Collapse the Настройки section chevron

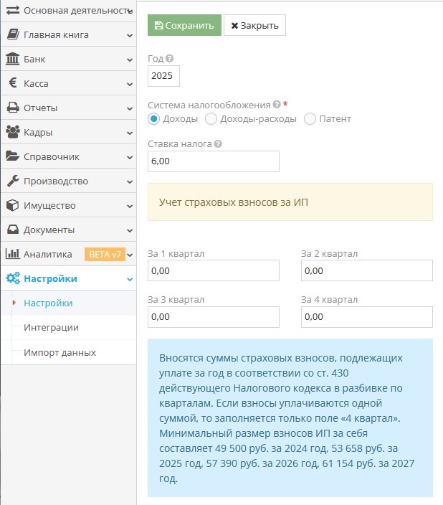tap(129, 279)
